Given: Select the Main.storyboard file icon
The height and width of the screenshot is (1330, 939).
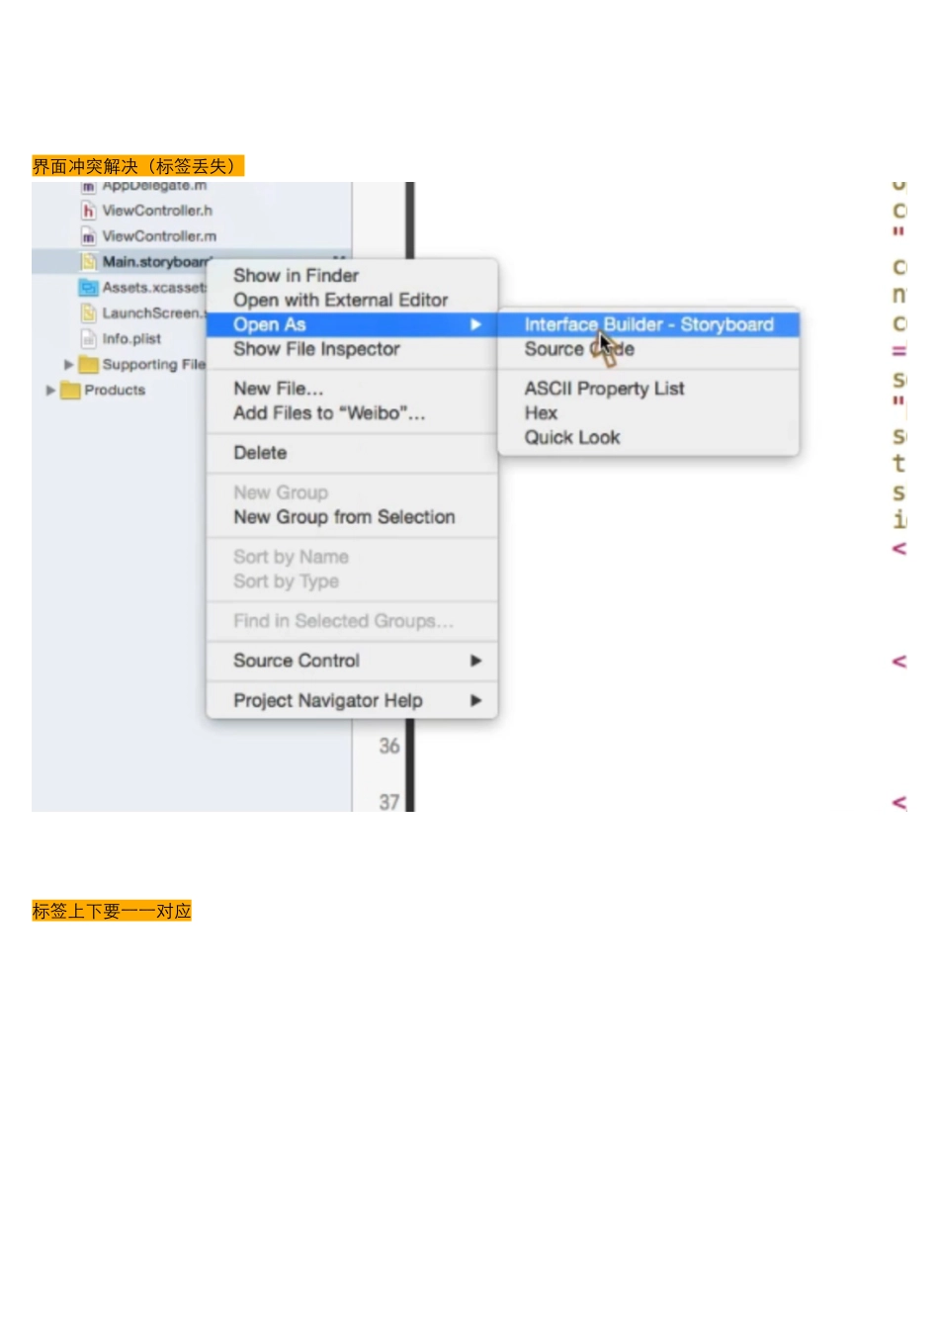Looking at the screenshot, I should pyautogui.click(x=88, y=262).
